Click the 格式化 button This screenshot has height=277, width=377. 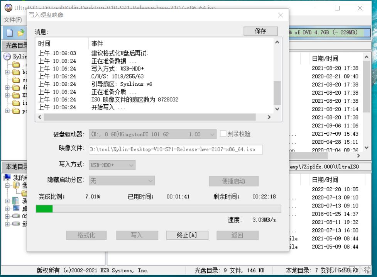pyautogui.click(x=86, y=235)
